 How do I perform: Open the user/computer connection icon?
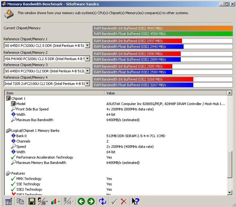point(42,201)
